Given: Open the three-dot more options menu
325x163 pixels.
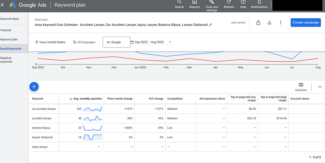Looking at the screenshot, I should [281, 22].
